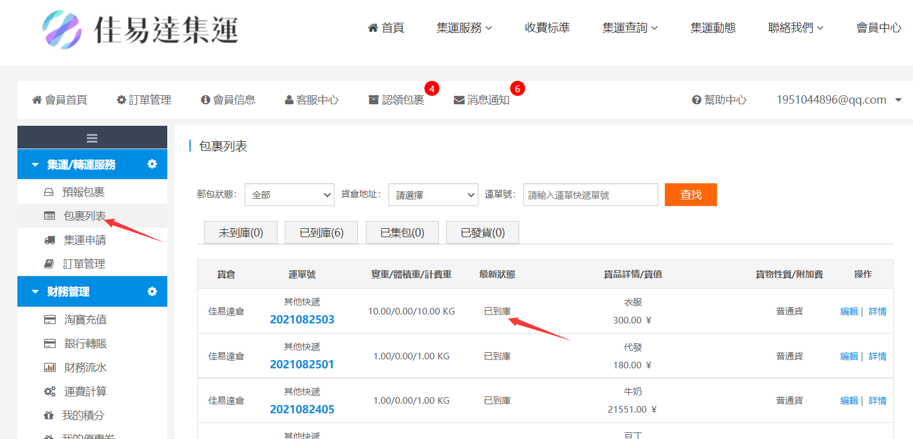Collapse the 財務管理 sidebar section

tap(35, 292)
